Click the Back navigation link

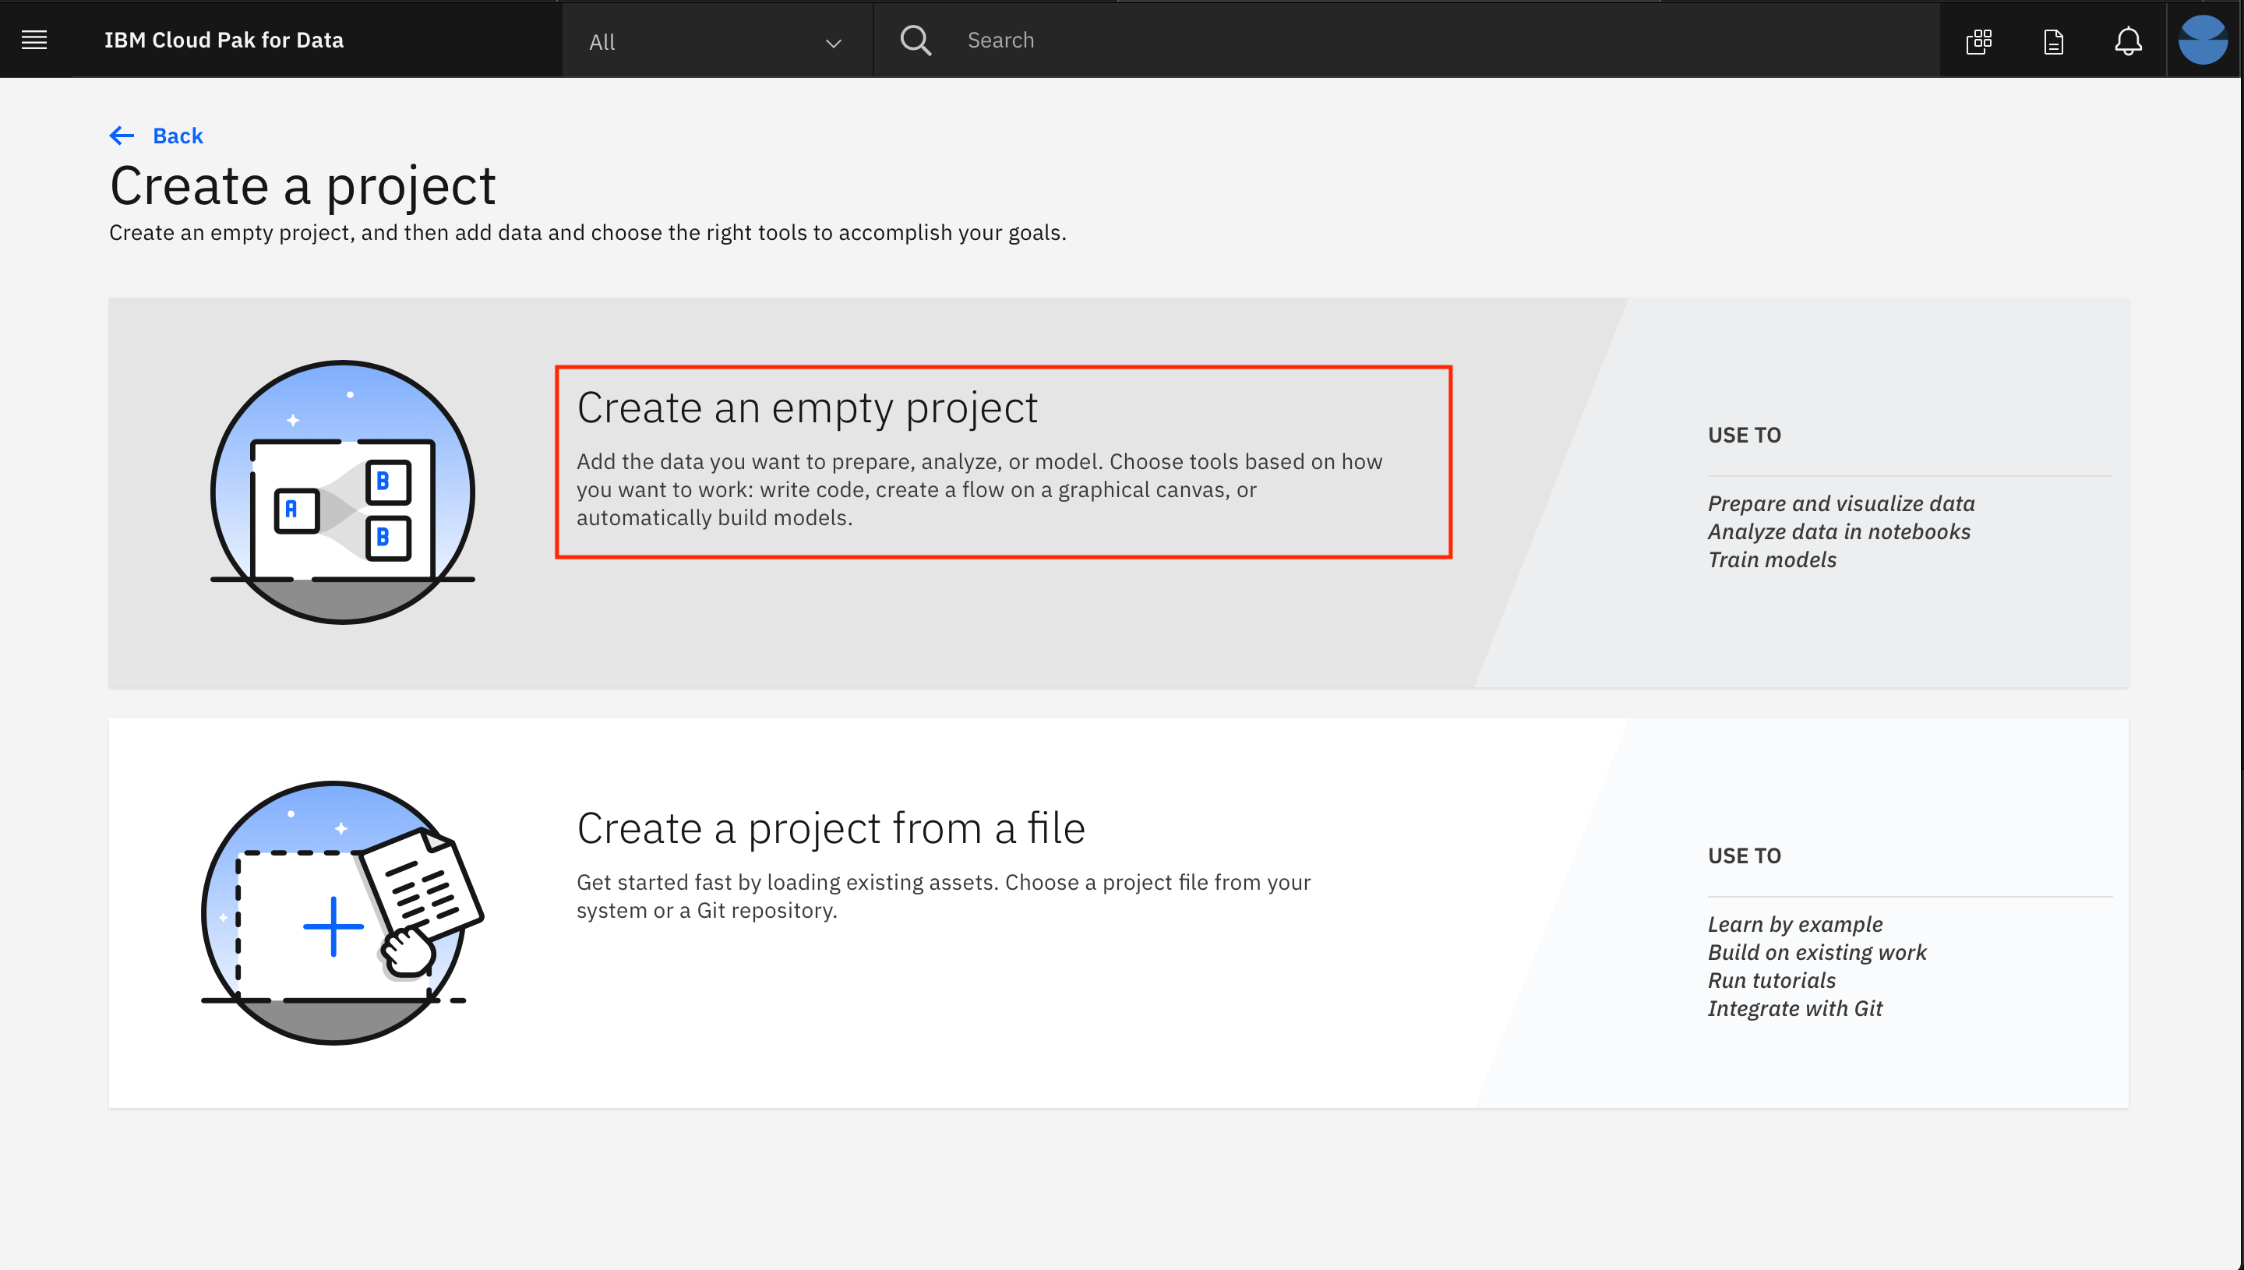click(x=156, y=136)
